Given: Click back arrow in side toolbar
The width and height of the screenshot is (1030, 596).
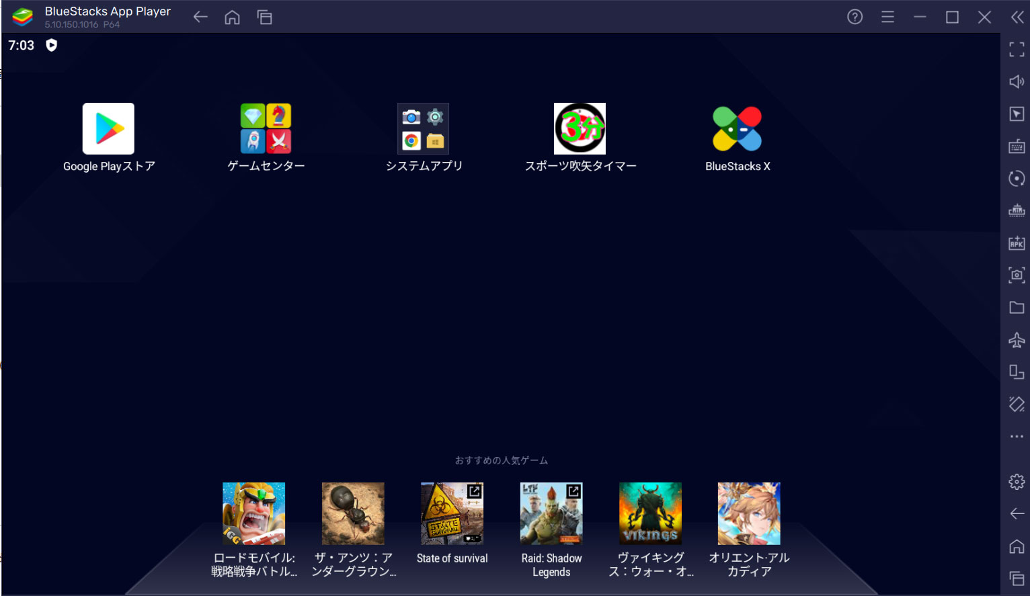Looking at the screenshot, I should pos(1017,514).
